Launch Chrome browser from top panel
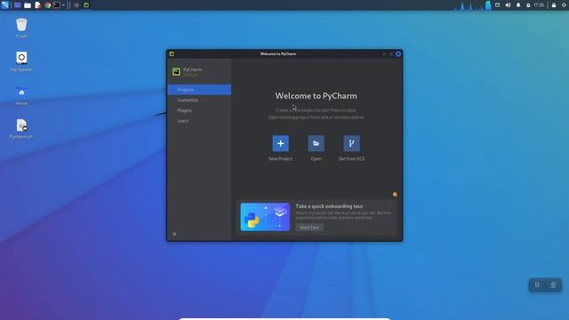The width and height of the screenshot is (569, 320). click(47, 5)
